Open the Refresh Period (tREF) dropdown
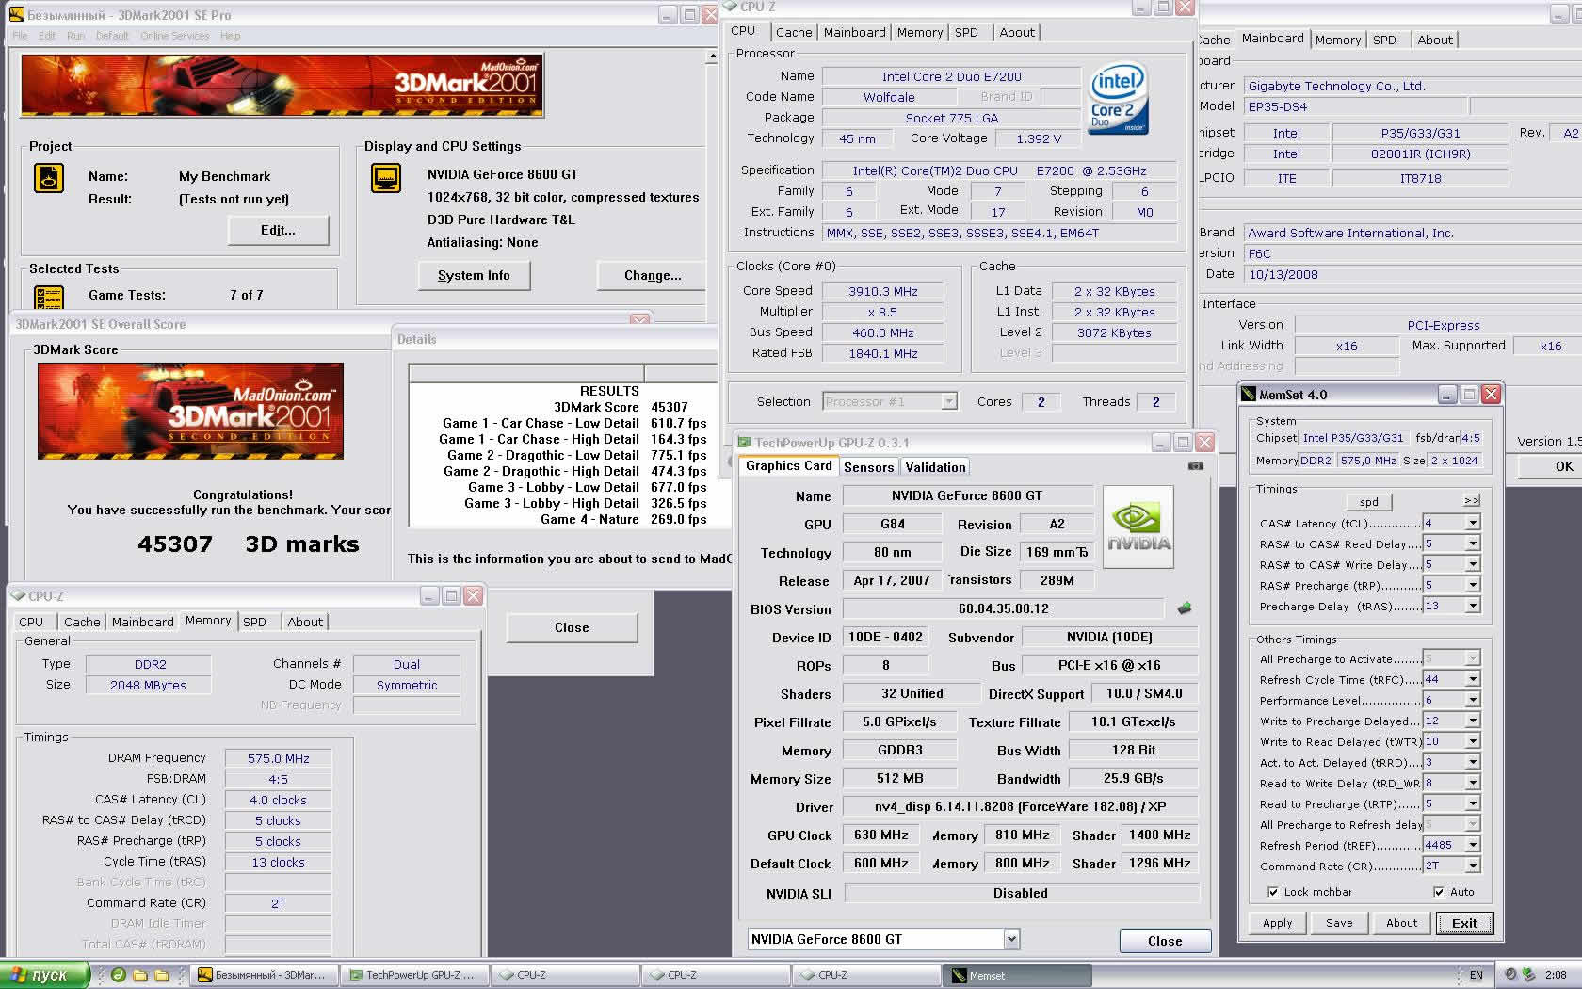 pyautogui.click(x=1473, y=845)
